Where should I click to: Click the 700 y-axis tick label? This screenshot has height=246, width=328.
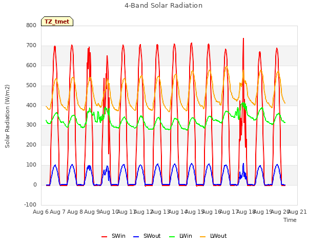tap(31, 45)
